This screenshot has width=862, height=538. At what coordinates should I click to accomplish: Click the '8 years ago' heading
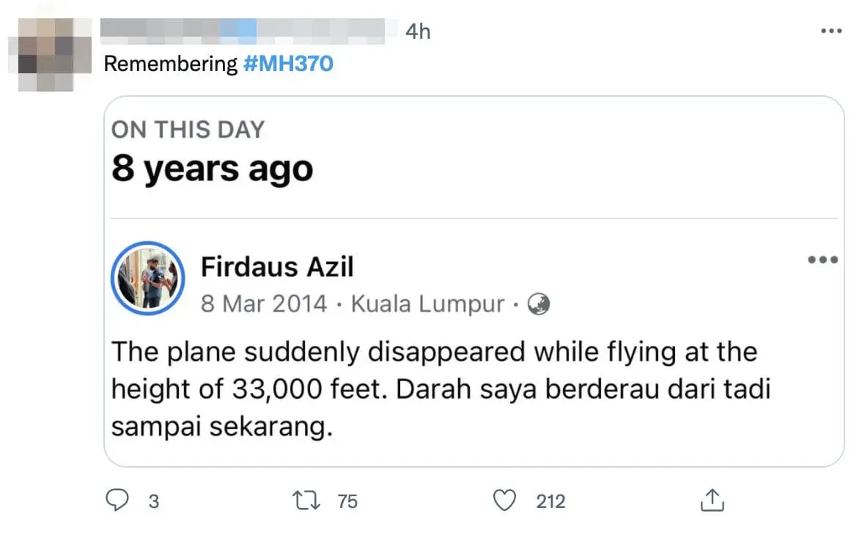[x=212, y=169]
